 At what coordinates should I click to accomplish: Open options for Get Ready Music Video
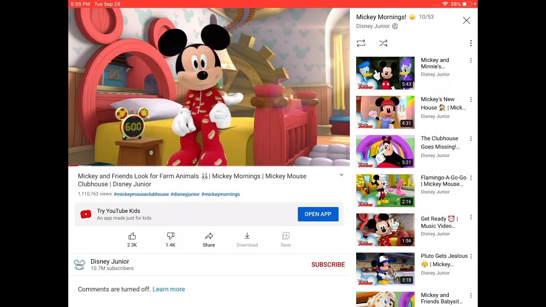(x=471, y=217)
